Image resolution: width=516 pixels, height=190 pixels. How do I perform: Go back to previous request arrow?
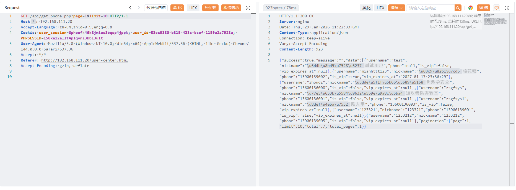[130, 8]
